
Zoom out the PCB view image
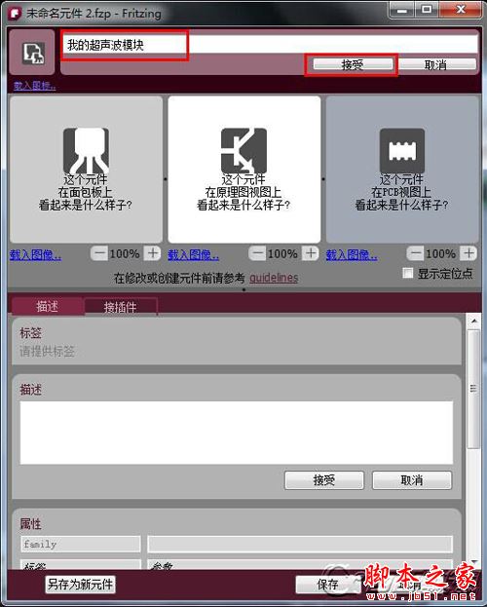[415, 253]
